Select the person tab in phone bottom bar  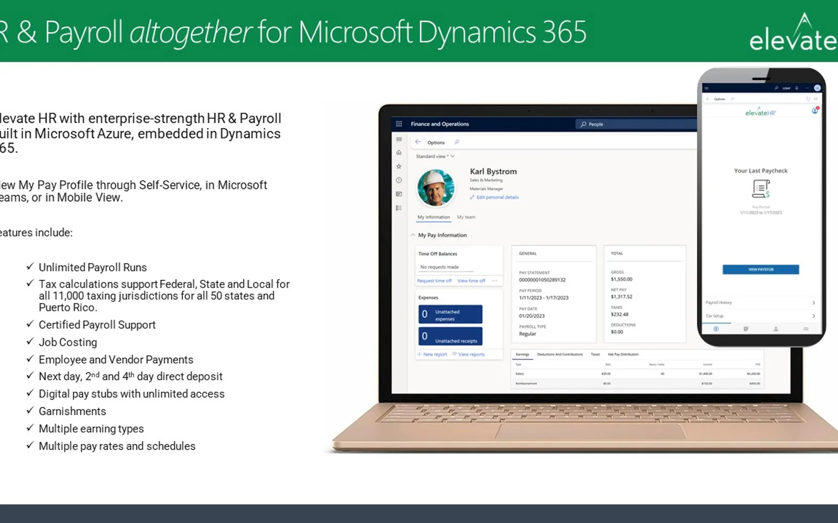(776, 329)
